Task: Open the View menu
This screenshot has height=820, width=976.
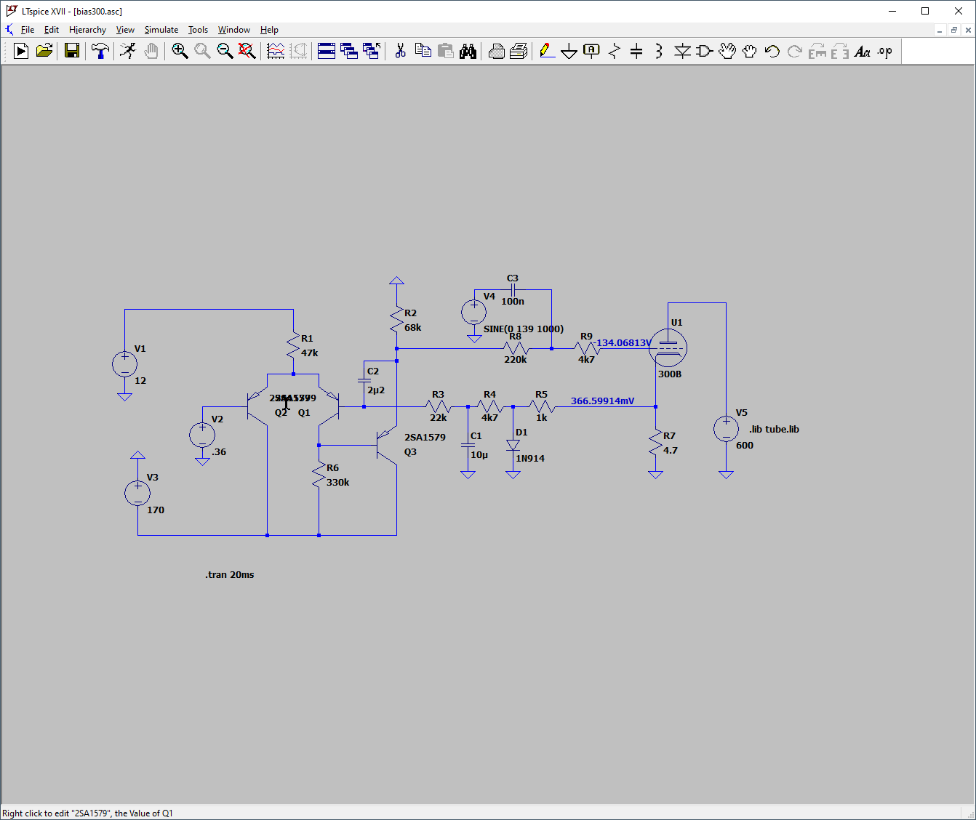Action: pos(125,30)
